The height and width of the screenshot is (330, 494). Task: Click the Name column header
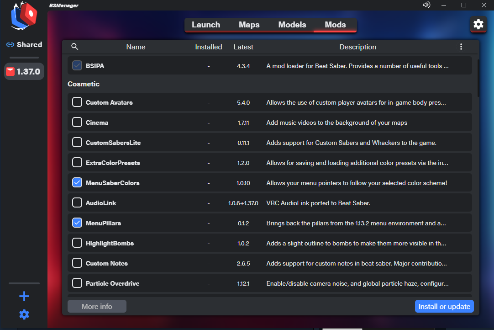pyautogui.click(x=136, y=47)
